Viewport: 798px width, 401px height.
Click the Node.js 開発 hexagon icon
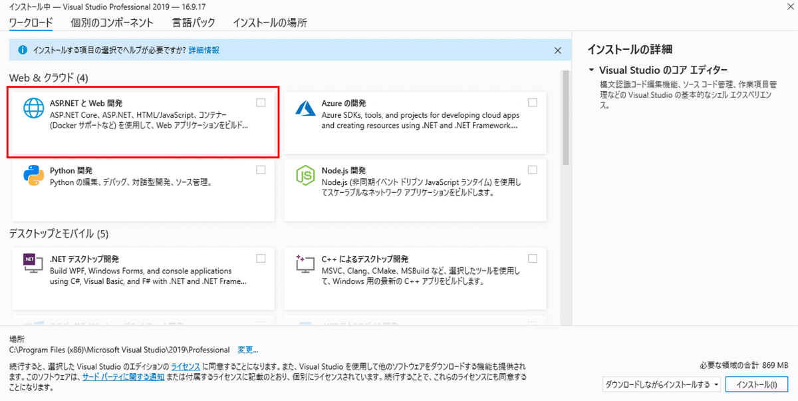pyautogui.click(x=305, y=176)
